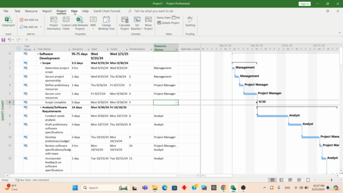Open Custom Fields
This screenshot has height=193, width=343.
(66, 23)
